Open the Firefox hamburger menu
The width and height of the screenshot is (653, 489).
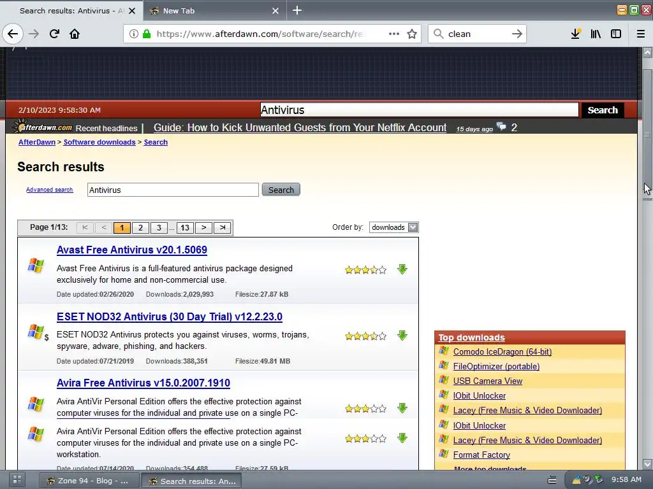click(641, 34)
